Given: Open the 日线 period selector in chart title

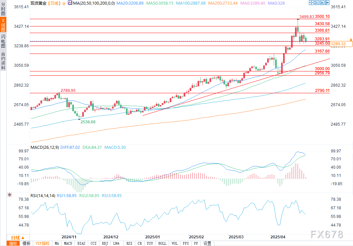Looking at the screenshot, I should point(53,3).
